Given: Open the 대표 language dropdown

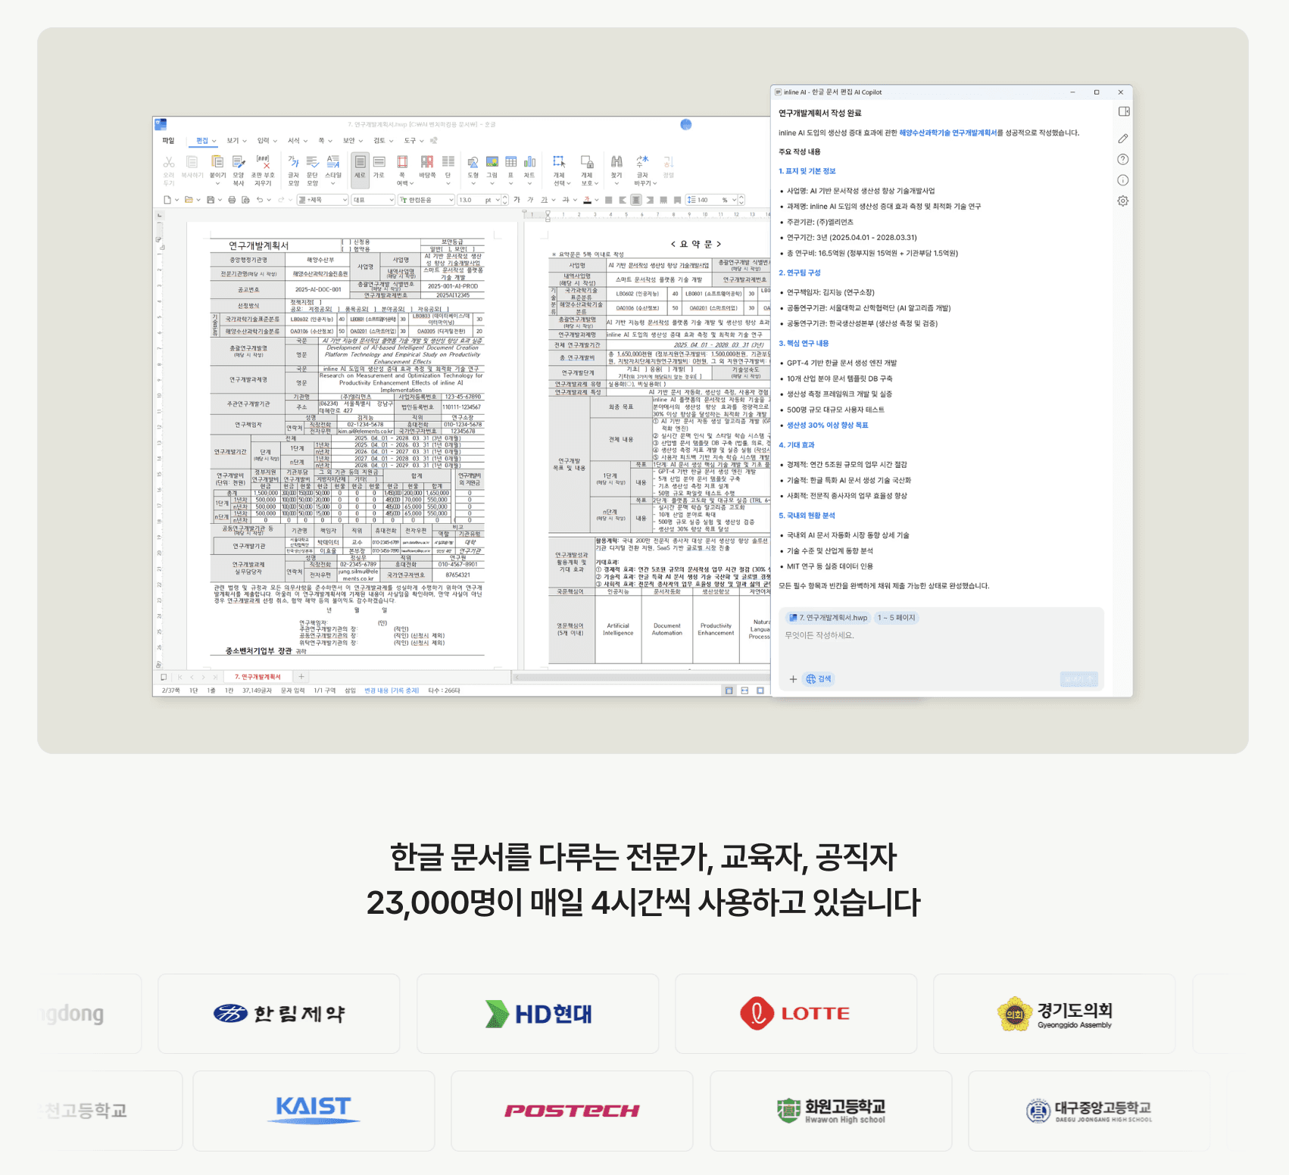Looking at the screenshot, I should 373,200.
